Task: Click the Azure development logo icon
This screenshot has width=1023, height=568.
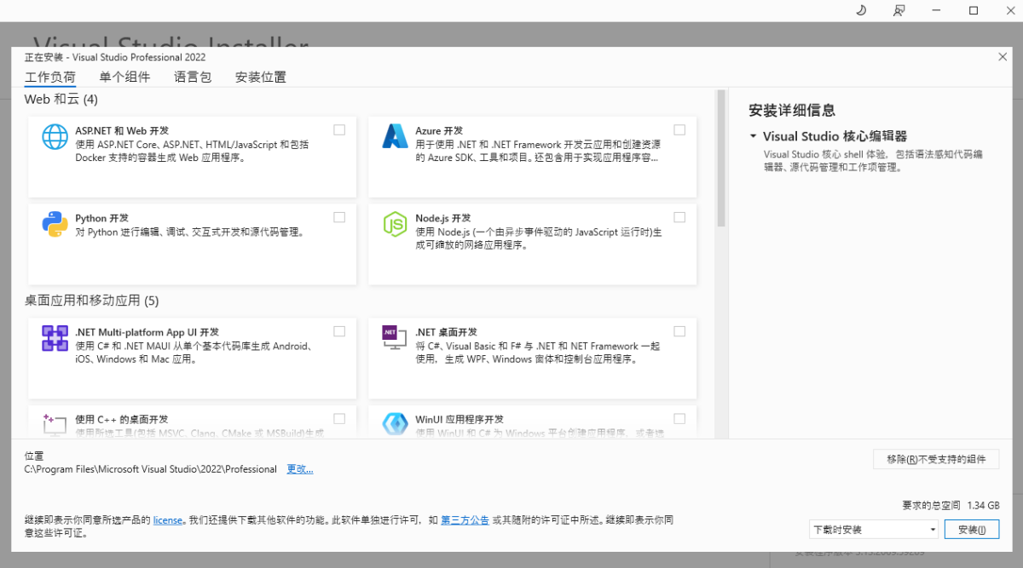Action: [396, 137]
